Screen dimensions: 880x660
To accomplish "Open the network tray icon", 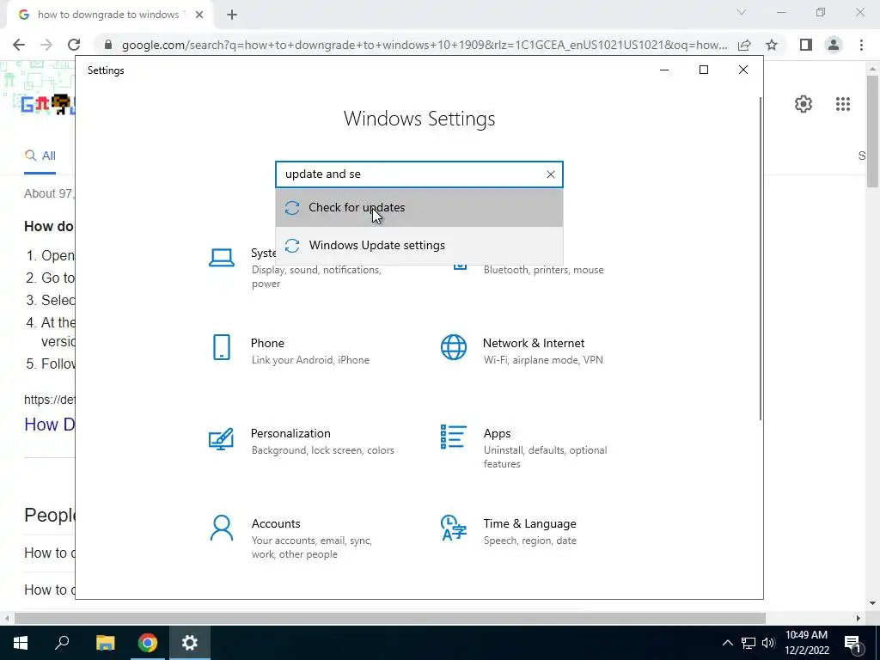I will 749,643.
